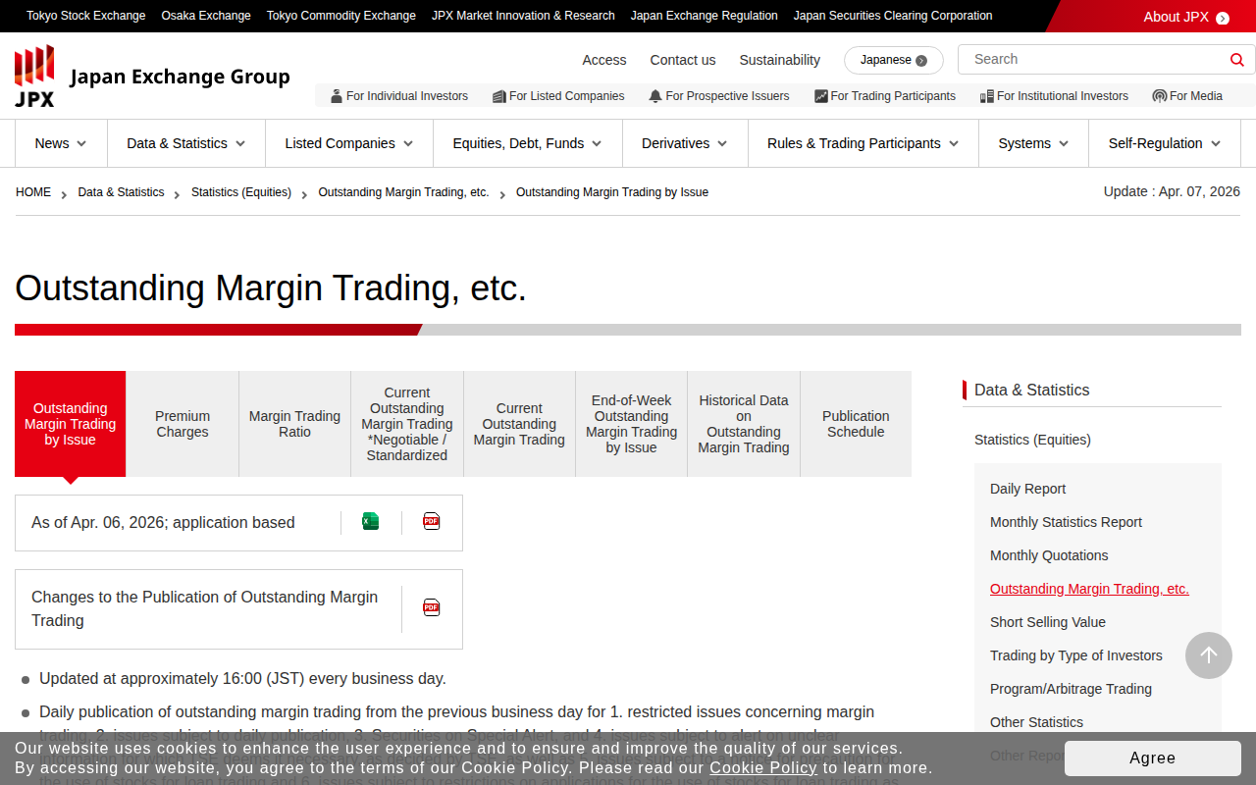
Task: Click the About JPX link text
Action: coord(1177,17)
